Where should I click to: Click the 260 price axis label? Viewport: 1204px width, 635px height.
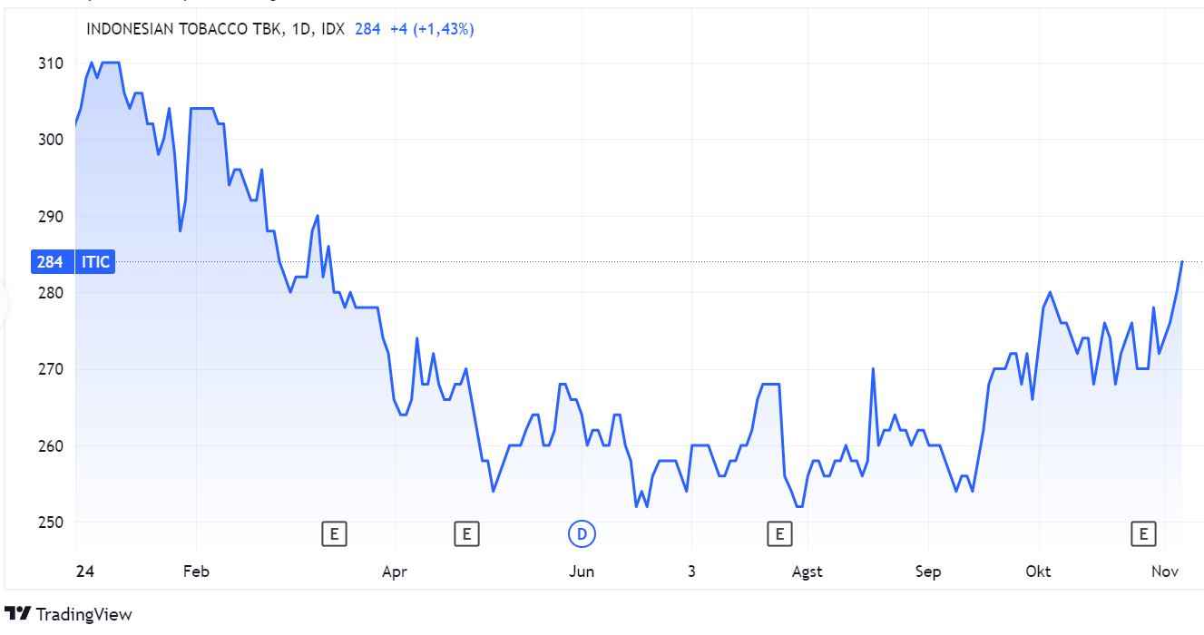pyautogui.click(x=51, y=446)
